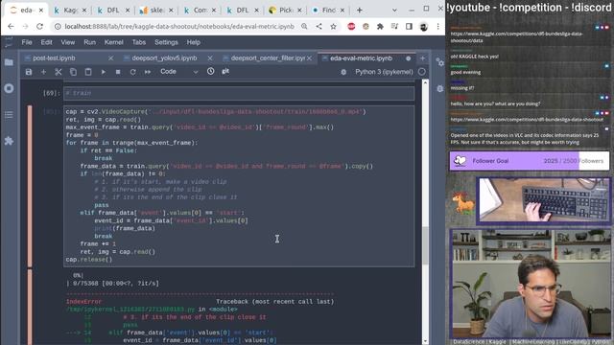Click the '# train' code cell
Viewport: 614px width, 345px height.
(x=239, y=93)
